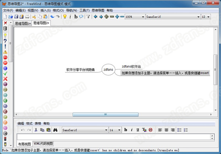Add the question mark icon to node
This screenshot has width=221, height=154.
coord(5,41)
